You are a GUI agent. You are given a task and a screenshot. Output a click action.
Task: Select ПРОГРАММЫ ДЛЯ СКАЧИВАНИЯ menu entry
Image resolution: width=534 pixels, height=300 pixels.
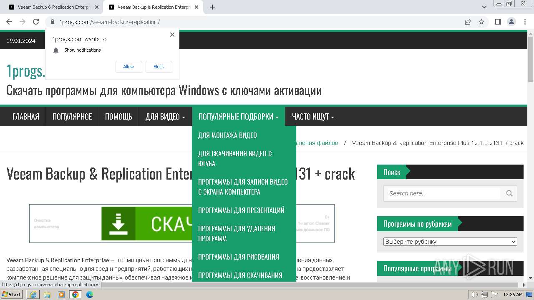244,275
